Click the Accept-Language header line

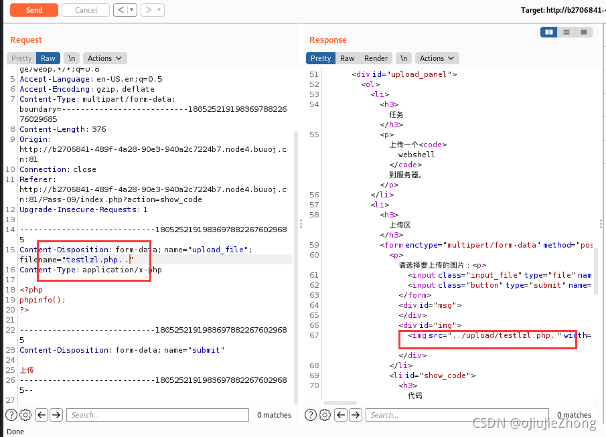pyautogui.click(x=91, y=79)
